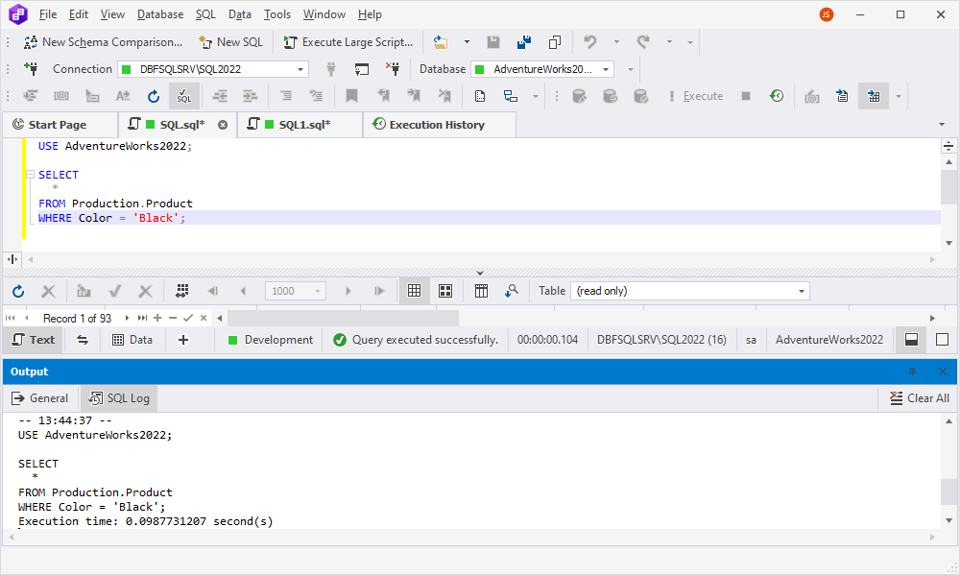Viewport: 960px width, 575px height.
Task: Open Execution History clock icon in toolbar
Action: point(777,96)
